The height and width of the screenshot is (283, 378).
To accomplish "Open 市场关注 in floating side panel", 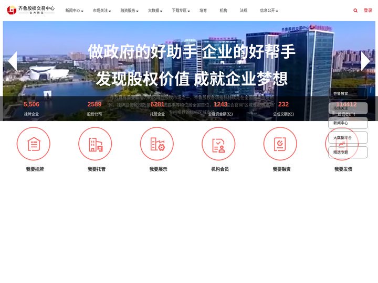I will coord(348,108).
